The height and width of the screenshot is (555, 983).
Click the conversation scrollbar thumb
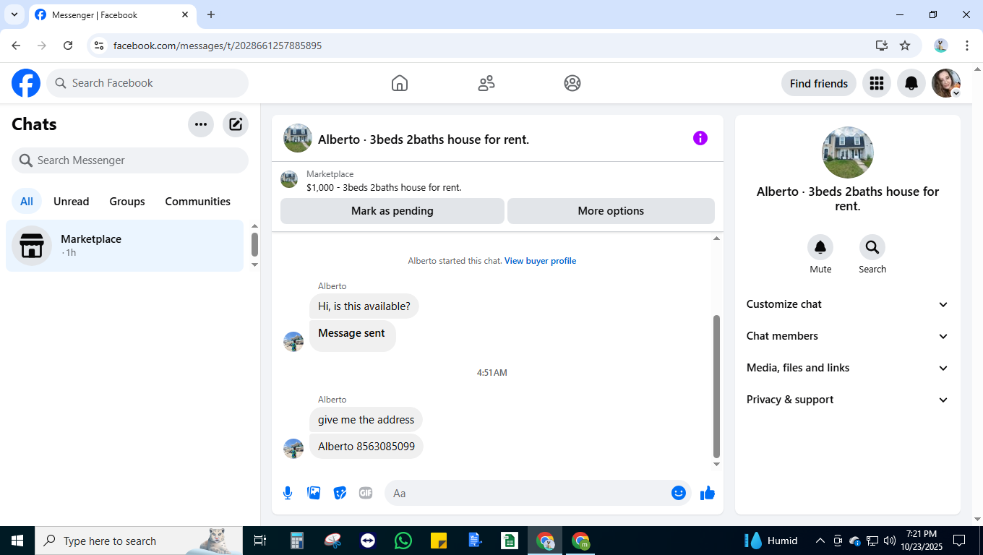coord(716,387)
